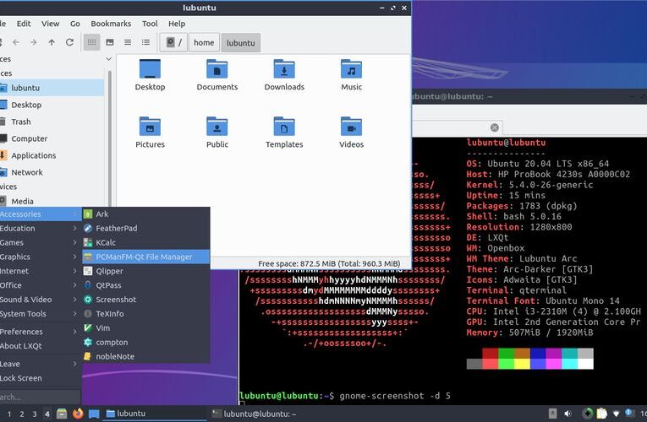Image resolution: width=647 pixels, height=422 pixels.
Task: Close the terminal tab with X button
Action: pyautogui.click(x=494, y=127)
